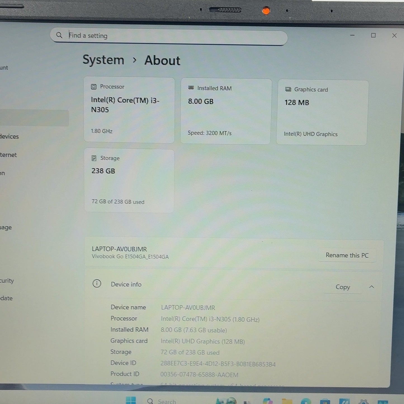Click the 'Device ID' label
The height and width of the screenshot is (404, 404).
123,363
